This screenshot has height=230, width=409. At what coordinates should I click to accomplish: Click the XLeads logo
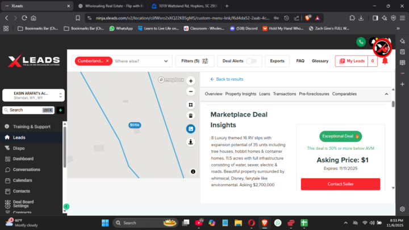click(x=34, y=61)
